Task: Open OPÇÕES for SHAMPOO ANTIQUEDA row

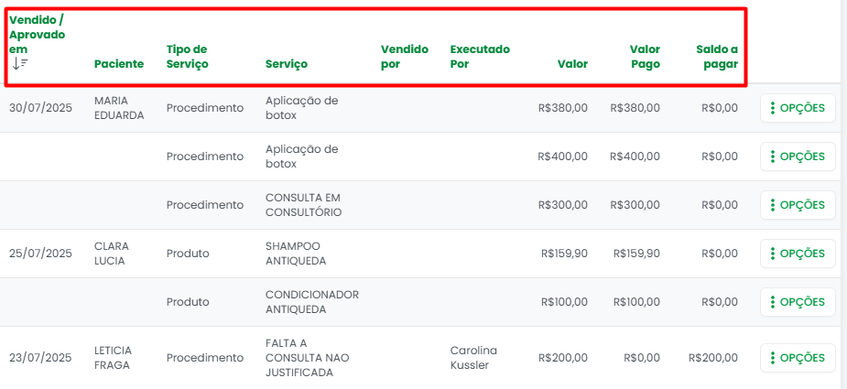Action: click(x=798, y=254)
